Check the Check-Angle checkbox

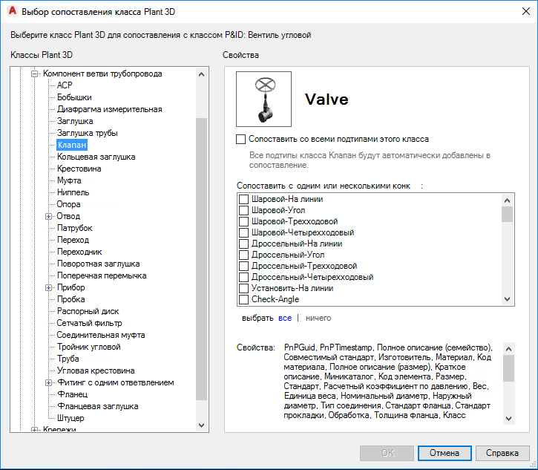(243, 299)
